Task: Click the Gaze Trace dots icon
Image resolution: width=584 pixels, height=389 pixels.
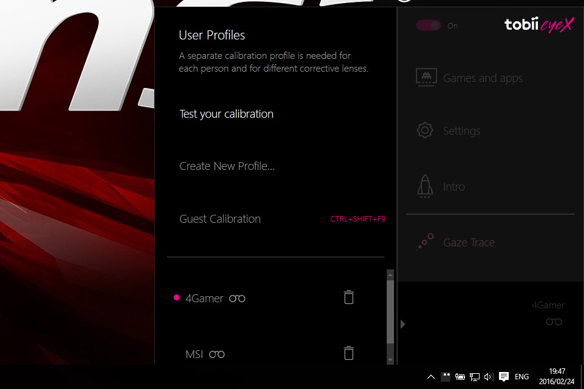Action: coord(426,241)
